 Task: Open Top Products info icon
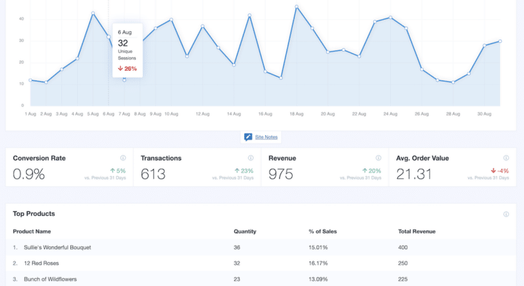506,214
